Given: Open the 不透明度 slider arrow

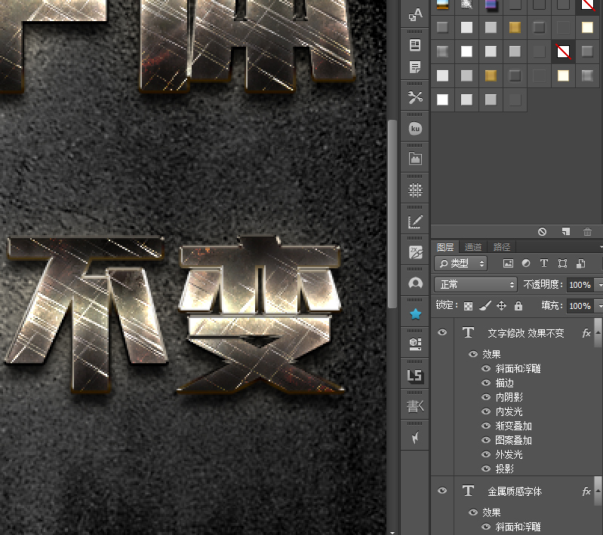Looking at the screenshot, I should (599, 285).
